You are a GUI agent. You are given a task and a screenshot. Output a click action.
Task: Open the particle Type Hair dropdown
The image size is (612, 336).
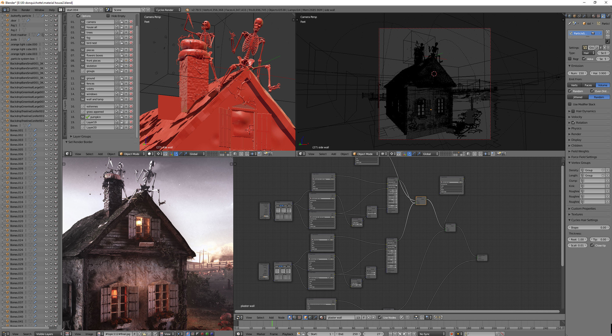point(588,53)
